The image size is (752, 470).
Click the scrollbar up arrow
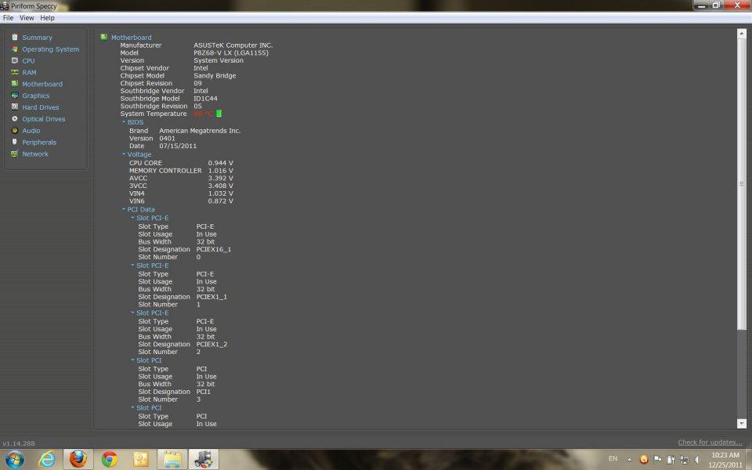tap(742, 34)
